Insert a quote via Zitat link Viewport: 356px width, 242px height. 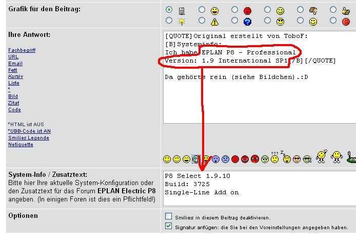(x=14, y=103)
